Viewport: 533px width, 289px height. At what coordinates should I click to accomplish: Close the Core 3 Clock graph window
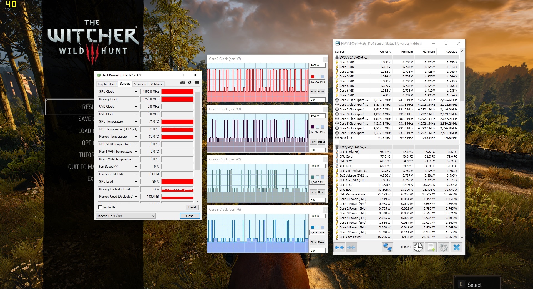coord(325,210)
